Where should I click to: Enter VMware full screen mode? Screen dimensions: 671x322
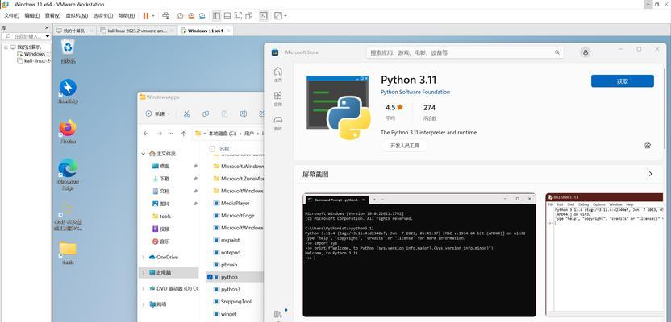click(238, 16)
